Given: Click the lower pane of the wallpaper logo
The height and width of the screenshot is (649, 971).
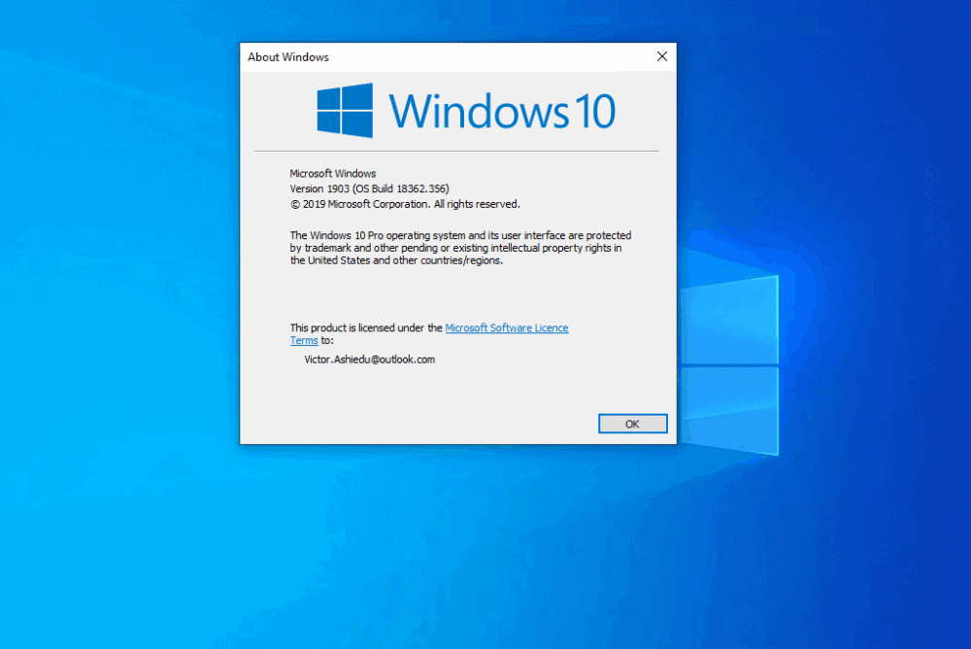Looking at the screenshot, I should [x=730, y=408].
